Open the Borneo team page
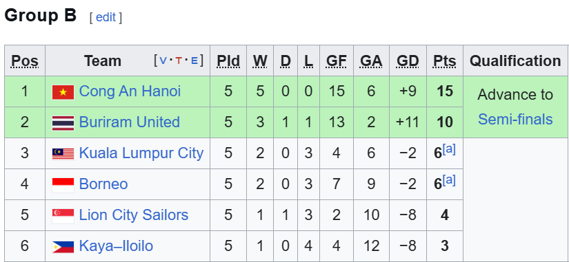This screenshot has height=262, width=569. tap(103, 184)
